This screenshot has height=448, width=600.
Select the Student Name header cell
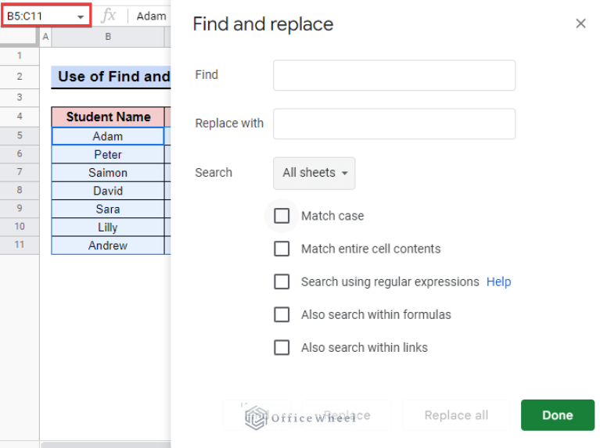click(108, 117)
